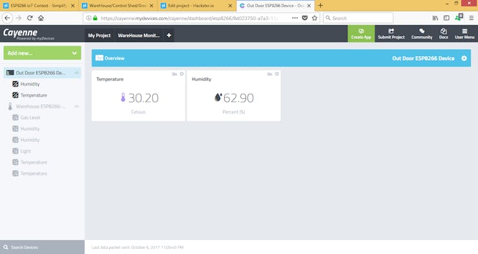Viewport: 478px width, 254px height.
Task: Open settings gear of Out Door ESP8266 Device
Action: 464,58
